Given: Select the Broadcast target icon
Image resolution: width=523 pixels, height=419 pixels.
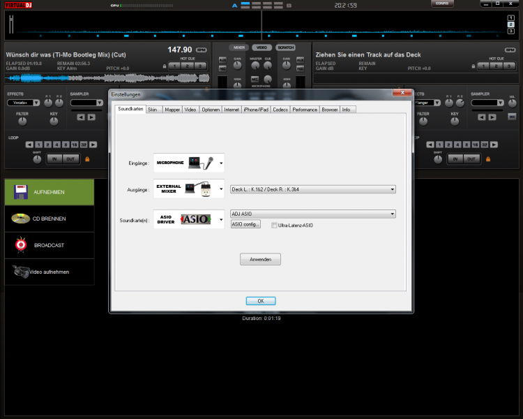Looking at the screenshot, I should (x=21, y=245).
